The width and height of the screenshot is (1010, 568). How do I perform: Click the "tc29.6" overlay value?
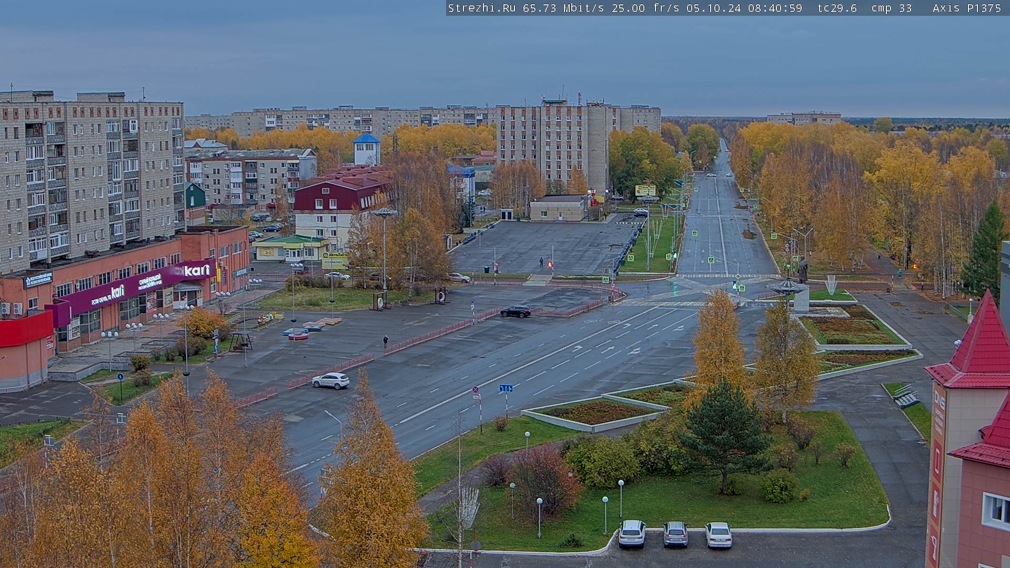[x=836, y=8]
